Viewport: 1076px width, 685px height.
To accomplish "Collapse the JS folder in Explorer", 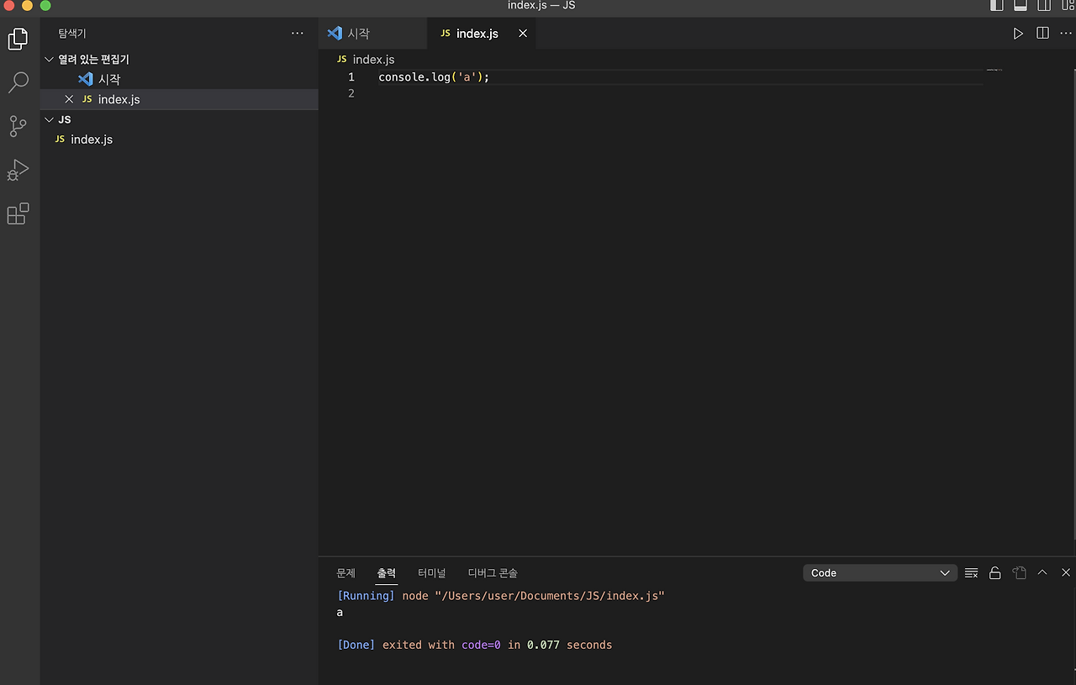I will (49, 119).
